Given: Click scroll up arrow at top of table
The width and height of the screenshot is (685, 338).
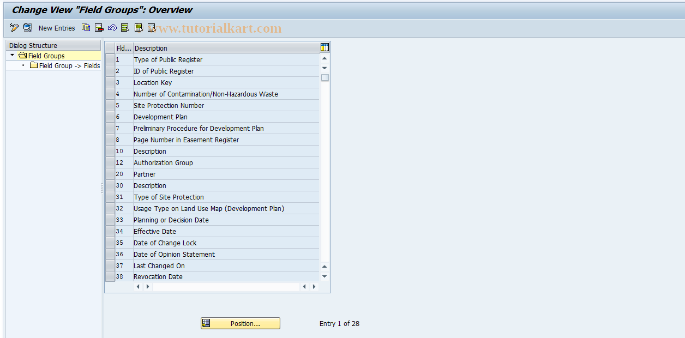Looking at the screenshot, I should [325, 58].
